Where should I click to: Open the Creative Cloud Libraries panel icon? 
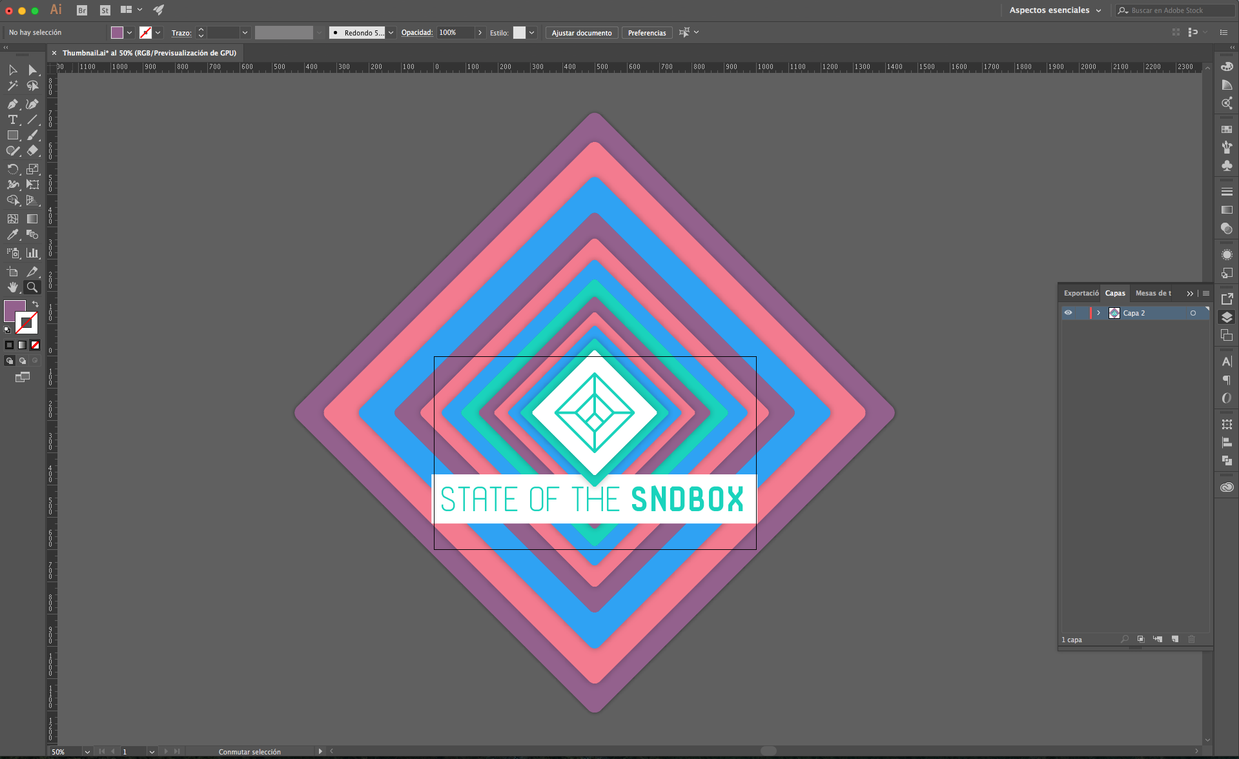pos(1227,487)
